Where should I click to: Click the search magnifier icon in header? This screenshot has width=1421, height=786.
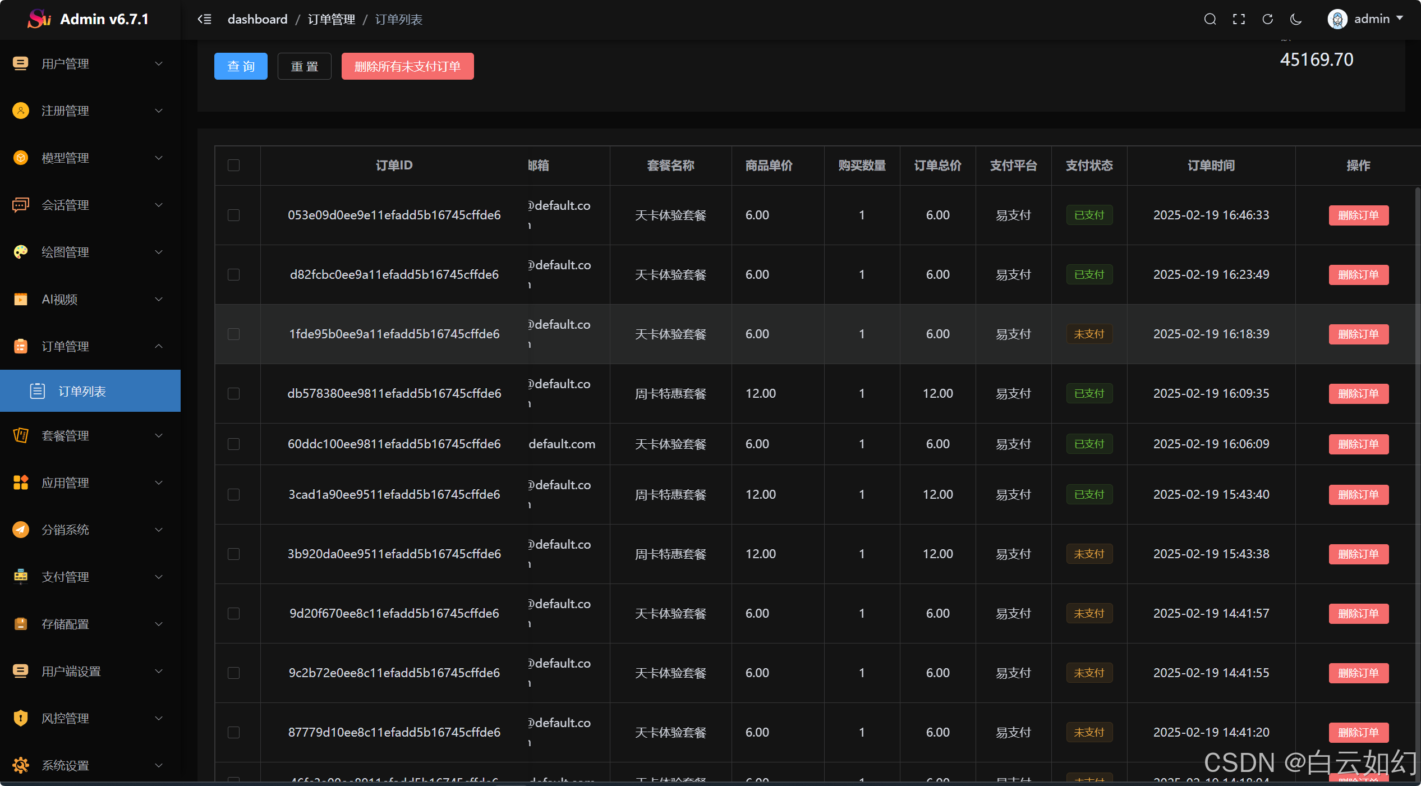point(1210,20)
